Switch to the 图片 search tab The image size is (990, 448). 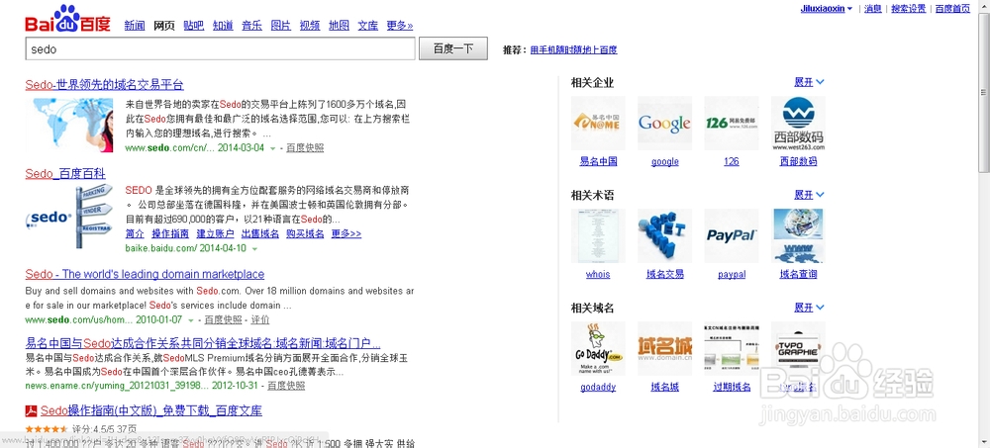click(281, 26)
